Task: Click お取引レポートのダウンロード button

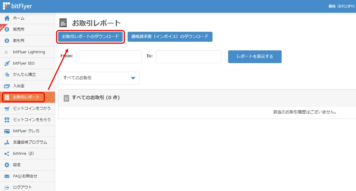Action: point(90,37)
